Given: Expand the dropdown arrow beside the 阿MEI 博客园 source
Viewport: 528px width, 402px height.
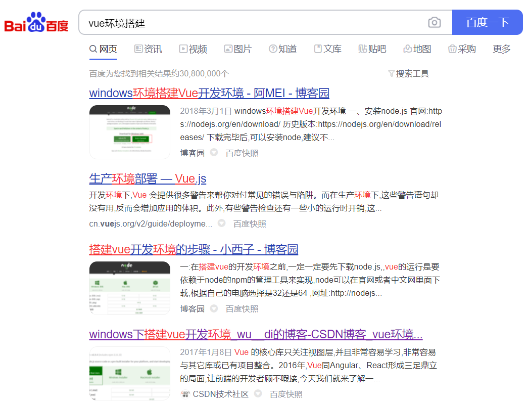Looking at the screenshot, I should (214, 152).
